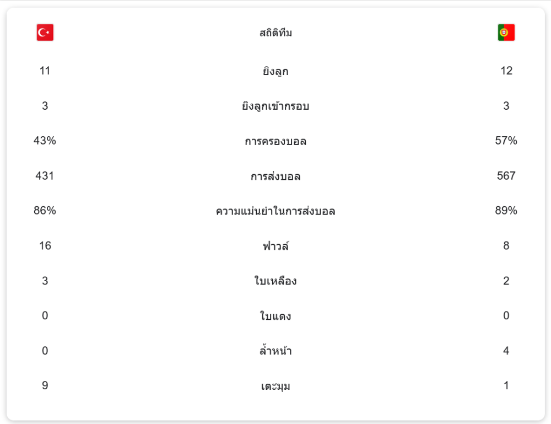This screenshot has height=424, width=551.
Task: Select the การส่งบอล passes label
Action: tap(275, 176)
